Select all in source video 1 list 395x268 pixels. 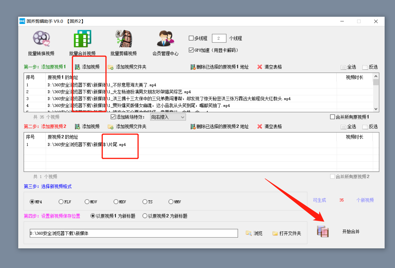pyautogui.click(x=348, y=67)
